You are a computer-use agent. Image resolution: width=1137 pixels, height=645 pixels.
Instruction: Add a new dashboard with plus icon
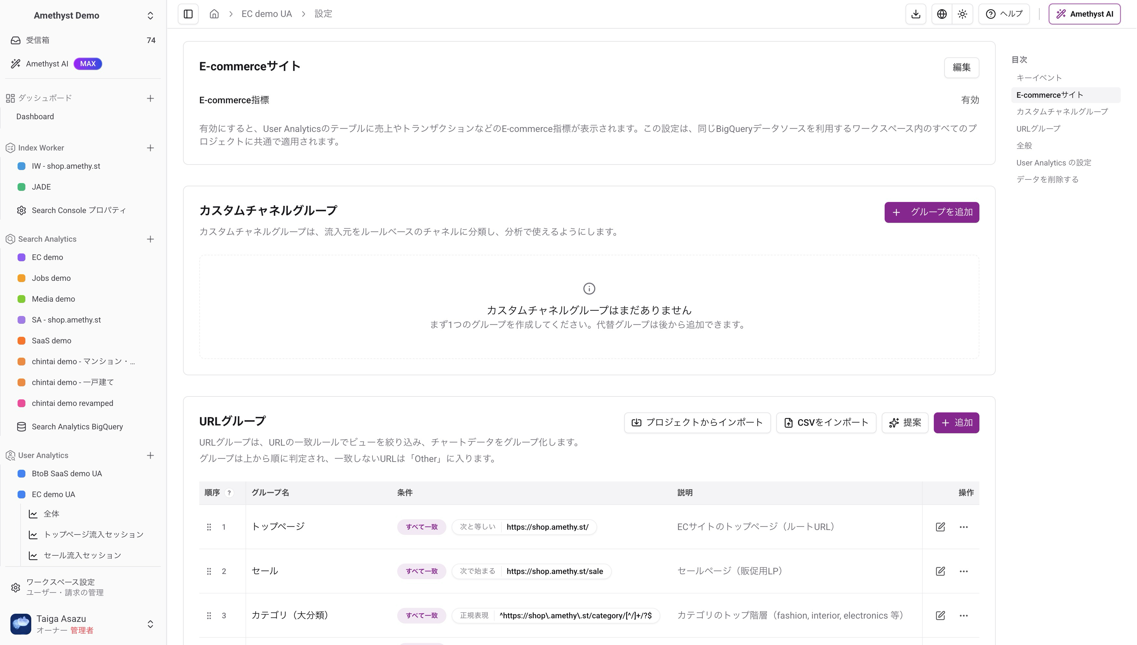[150, 98]
